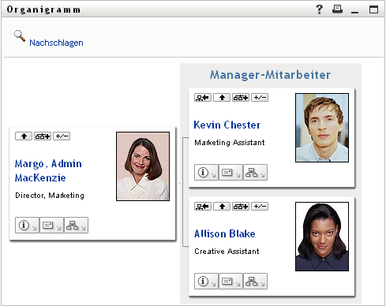Open email dropdown on Margo MacKenzie card
The height and width of the screenshot is (306, 386).
[51, 226]
